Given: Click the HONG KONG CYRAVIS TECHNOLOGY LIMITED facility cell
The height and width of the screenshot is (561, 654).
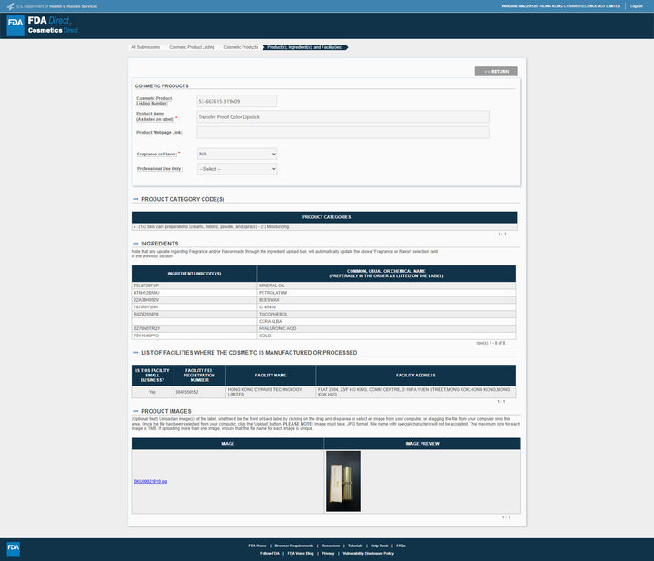Looking at the screenshot, I should 271,392.
